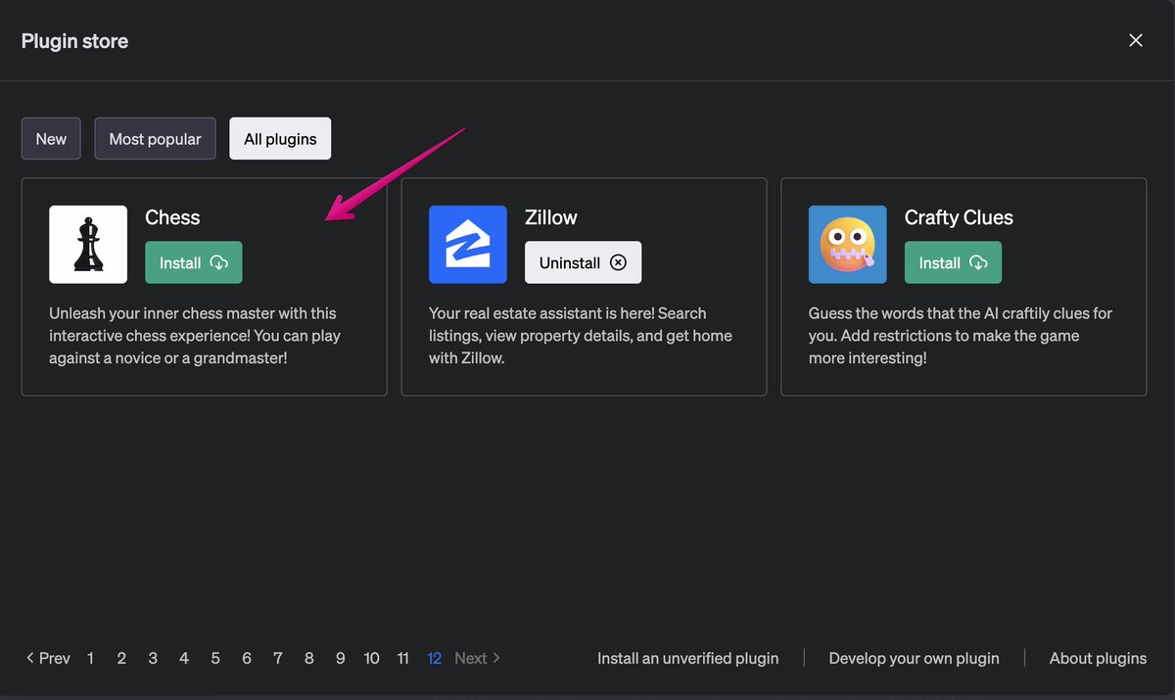The height and width of the screenshot is (700, 1175).
Task: Jump to page 6 of plugins
Action: [247, 658]
